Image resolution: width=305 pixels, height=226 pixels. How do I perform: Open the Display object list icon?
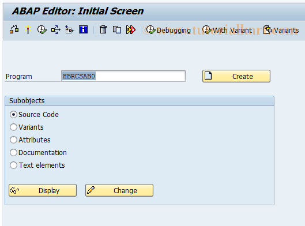click(x=70, y=30)
